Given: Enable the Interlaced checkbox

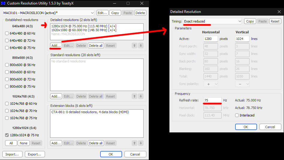Looking at the screenshot, I should [x=237, y=115].
